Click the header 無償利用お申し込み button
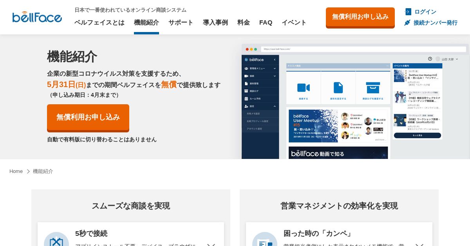Viewport: 470px width, 246px height. point(360,17)
